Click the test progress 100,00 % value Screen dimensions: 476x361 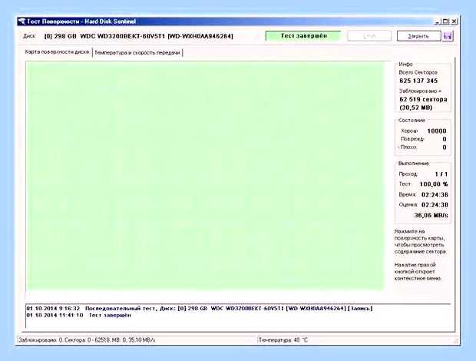(x=434, y=184)
